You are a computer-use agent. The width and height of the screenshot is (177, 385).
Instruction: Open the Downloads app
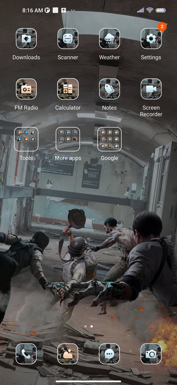tap(26, 38)
